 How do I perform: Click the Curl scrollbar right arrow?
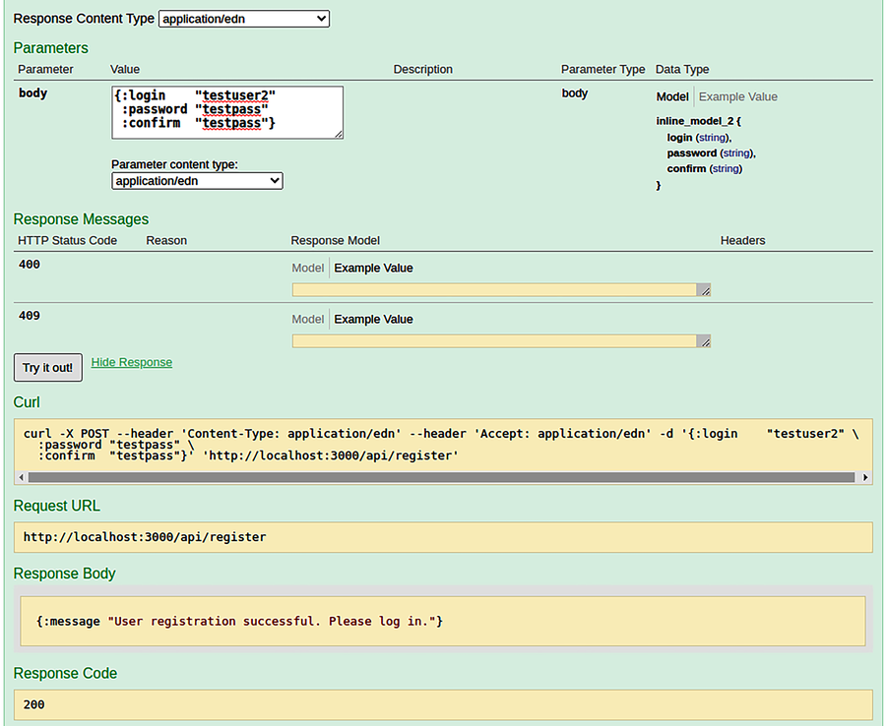(x=865, y=477)
